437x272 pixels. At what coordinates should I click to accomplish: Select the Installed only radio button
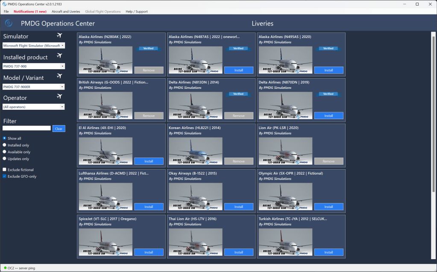pos(5,145)
